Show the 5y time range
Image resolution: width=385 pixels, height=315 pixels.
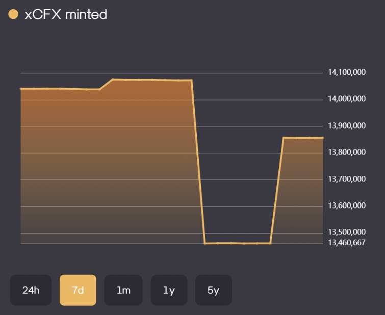tap(213, 291)
